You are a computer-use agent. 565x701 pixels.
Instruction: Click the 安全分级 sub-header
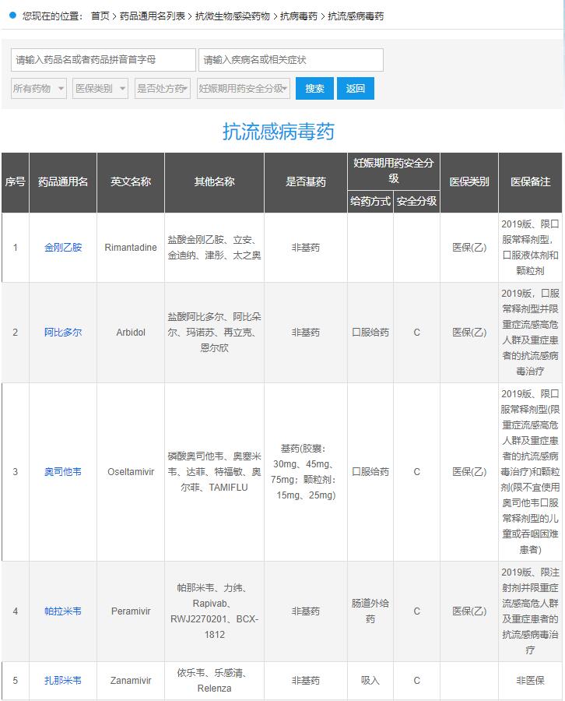pos(416,201)
